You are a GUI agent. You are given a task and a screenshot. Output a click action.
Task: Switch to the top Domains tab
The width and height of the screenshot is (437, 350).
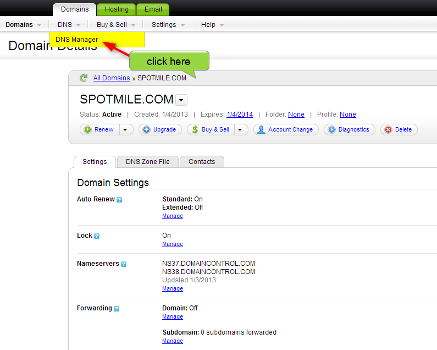click(75, 9)
